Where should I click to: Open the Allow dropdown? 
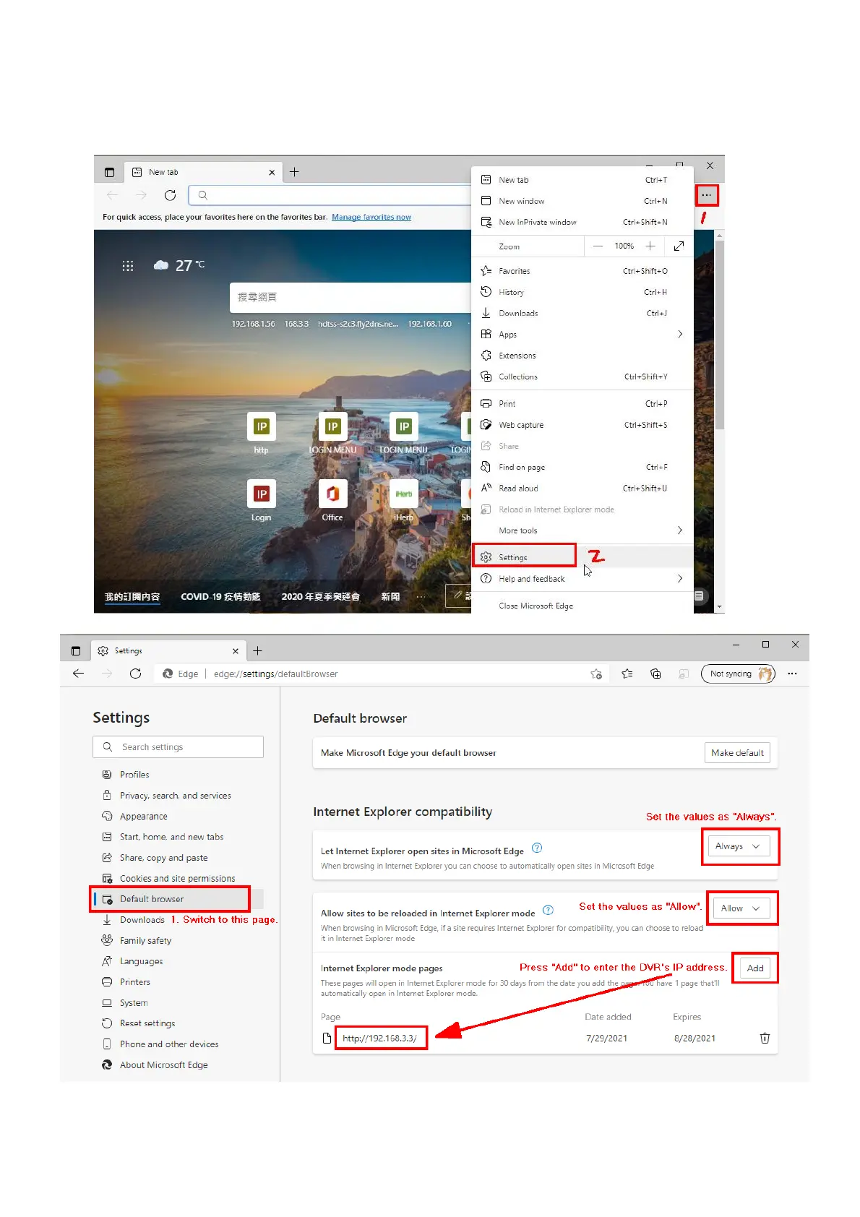(741, 908)
